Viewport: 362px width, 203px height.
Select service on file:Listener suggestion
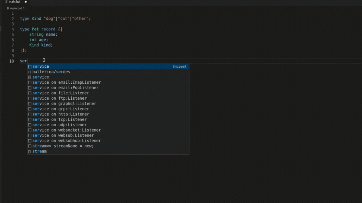point(108,93)
